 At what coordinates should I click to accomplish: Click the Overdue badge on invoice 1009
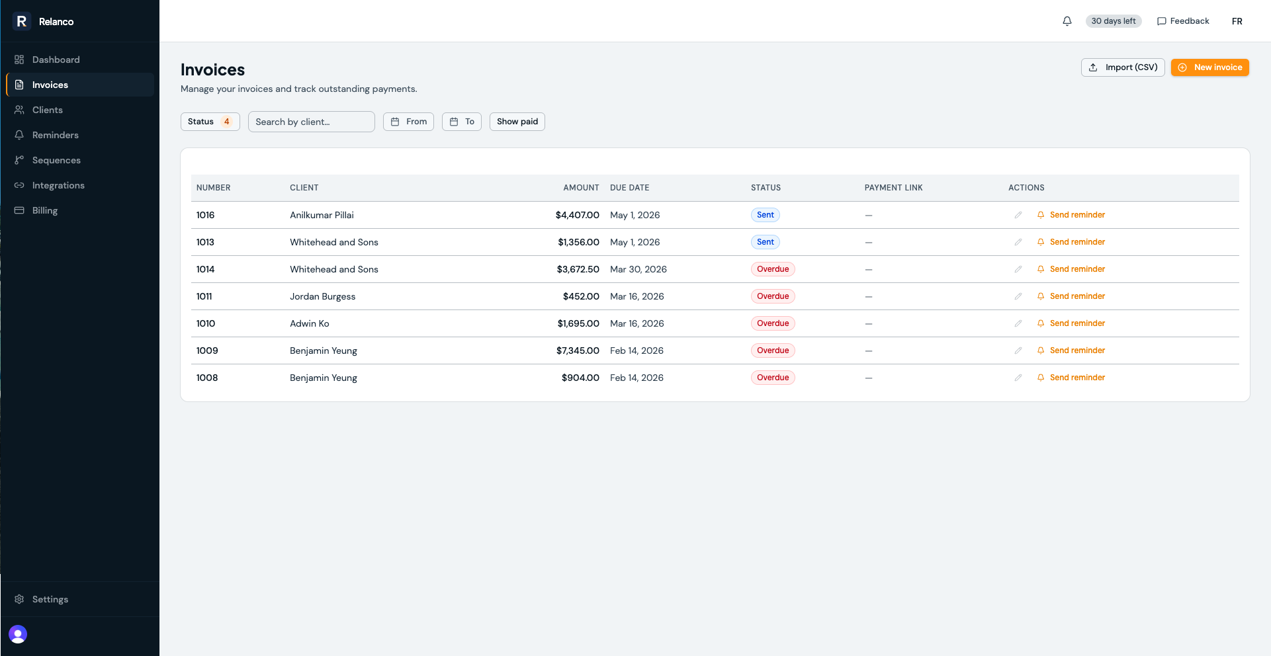click(773, 350)
